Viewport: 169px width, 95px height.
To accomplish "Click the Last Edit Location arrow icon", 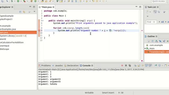I will pos(93,1).
